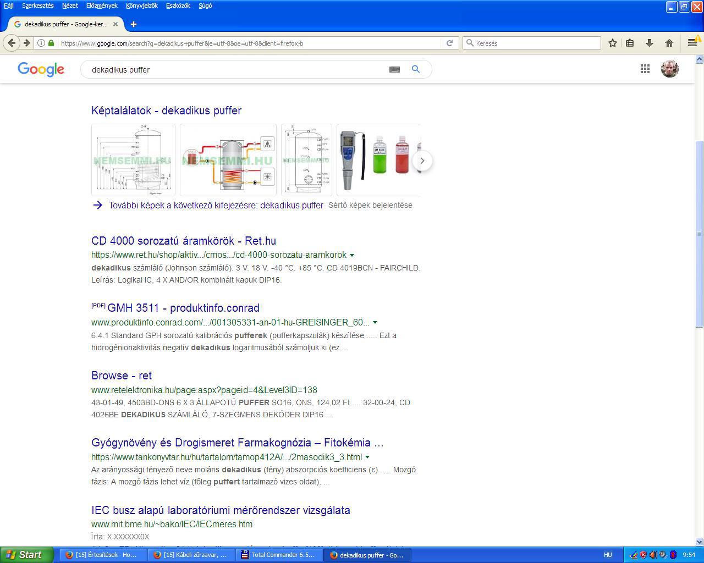The height and width of the screenshot is (563, 704).
Task: Open the Előzmények menu
Action: (102, 5)
